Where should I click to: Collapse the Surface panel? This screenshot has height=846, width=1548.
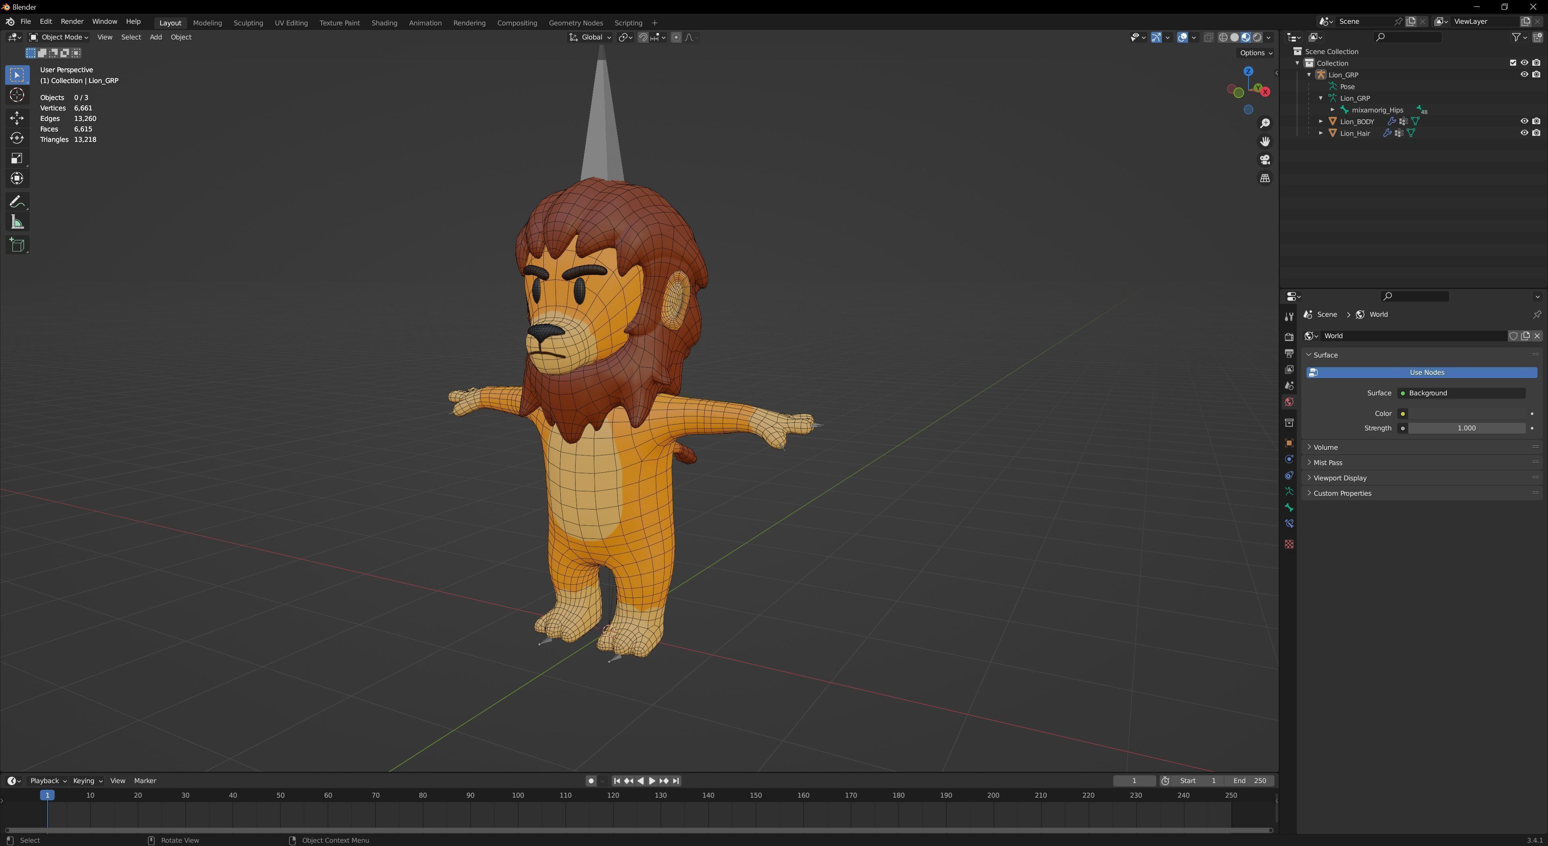click(1422, 355)
